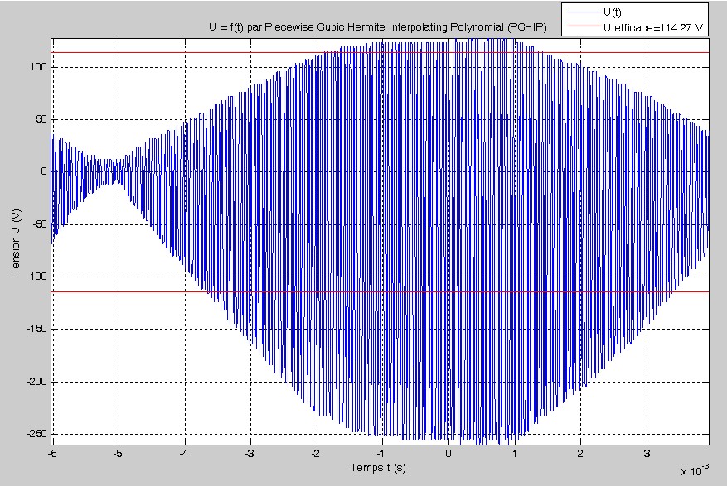The width and height of the screenshot is (727, 486).
Task: Click the x-axis tick label 0
Action: pyautogui.click(x=448, y=454)
